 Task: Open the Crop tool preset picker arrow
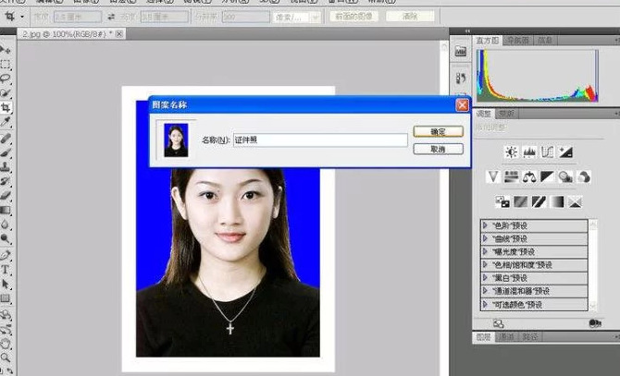pyautogui.click(x=22, y=17)
